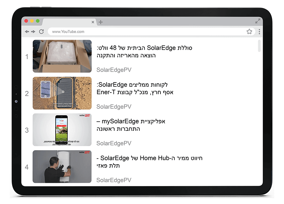Open the Home Hub inverter wiring thumbnail
Image resolution: width=284 pixels, height=204 pixels.
point(62,167)
